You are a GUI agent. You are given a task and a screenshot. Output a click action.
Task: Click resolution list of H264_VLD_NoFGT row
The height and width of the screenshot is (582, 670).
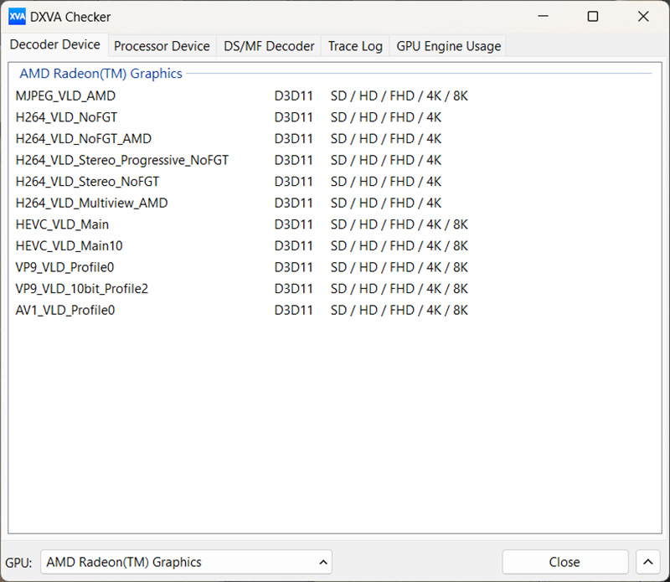point(386,117)
